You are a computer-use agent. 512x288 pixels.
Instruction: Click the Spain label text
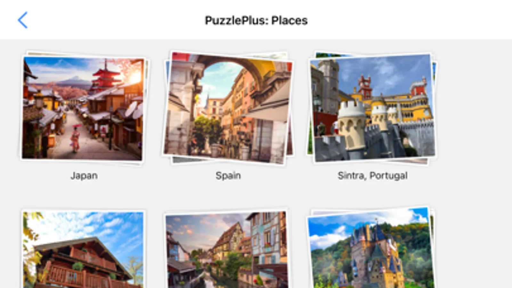coord(228,176)
